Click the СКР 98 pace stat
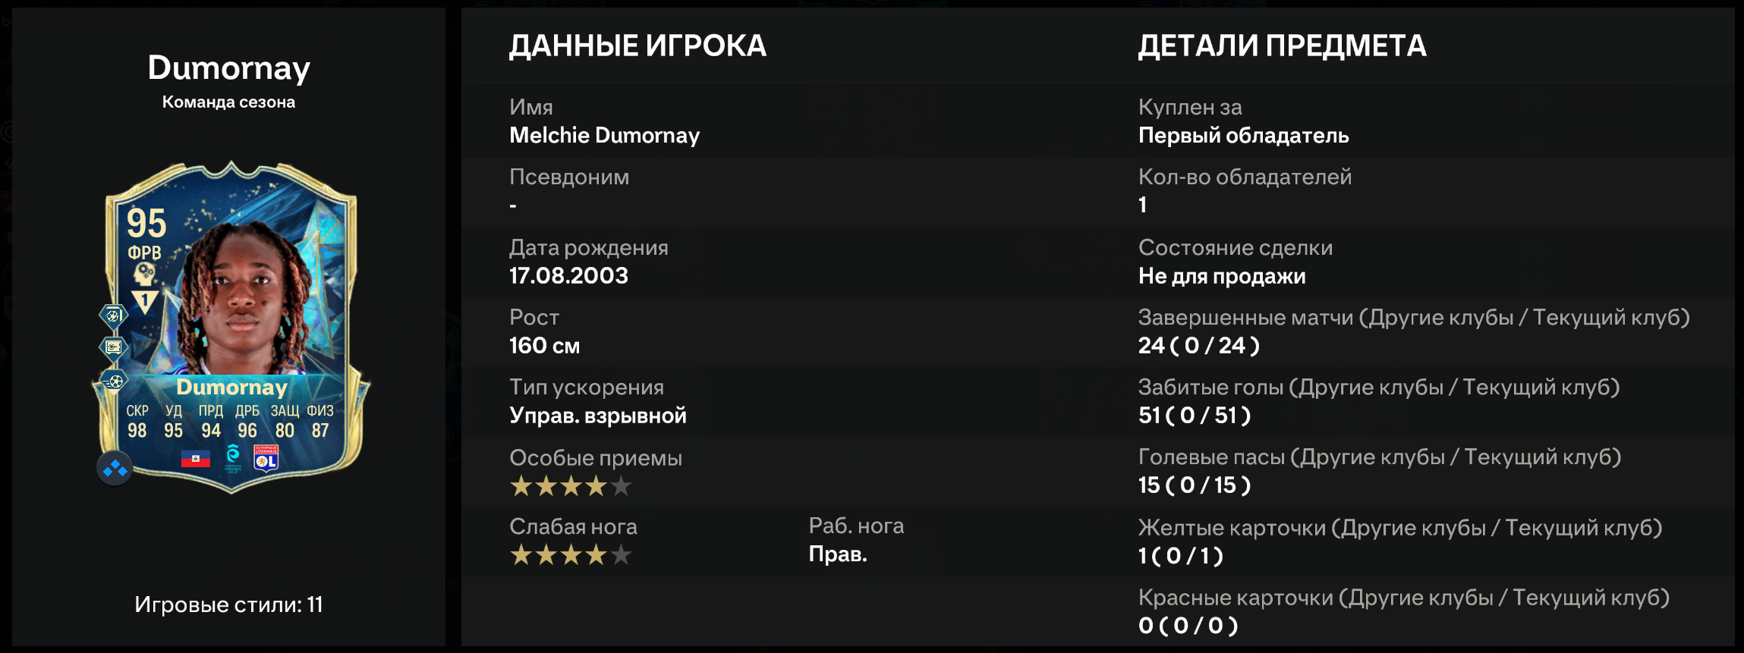Viewport: 1744px width, 653px height. coord(137,422)
